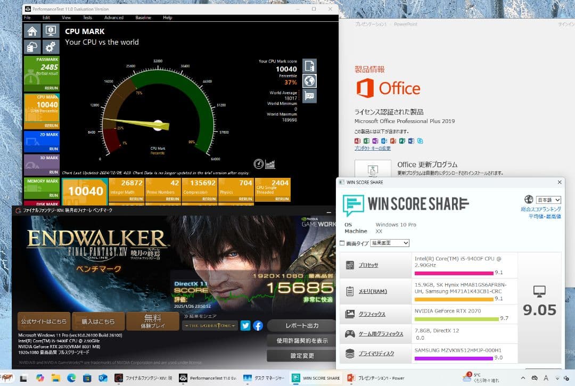Share benchmark result via Twitter icon
Screen dimensions: 575x386
tap(244, 325)
